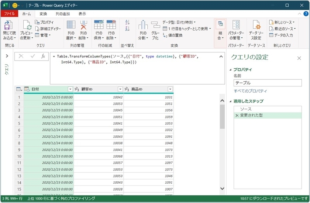Collapse the ribbon with the up chevron
The width and height of the screenshot is (310, 203).
tap(299, 14)
